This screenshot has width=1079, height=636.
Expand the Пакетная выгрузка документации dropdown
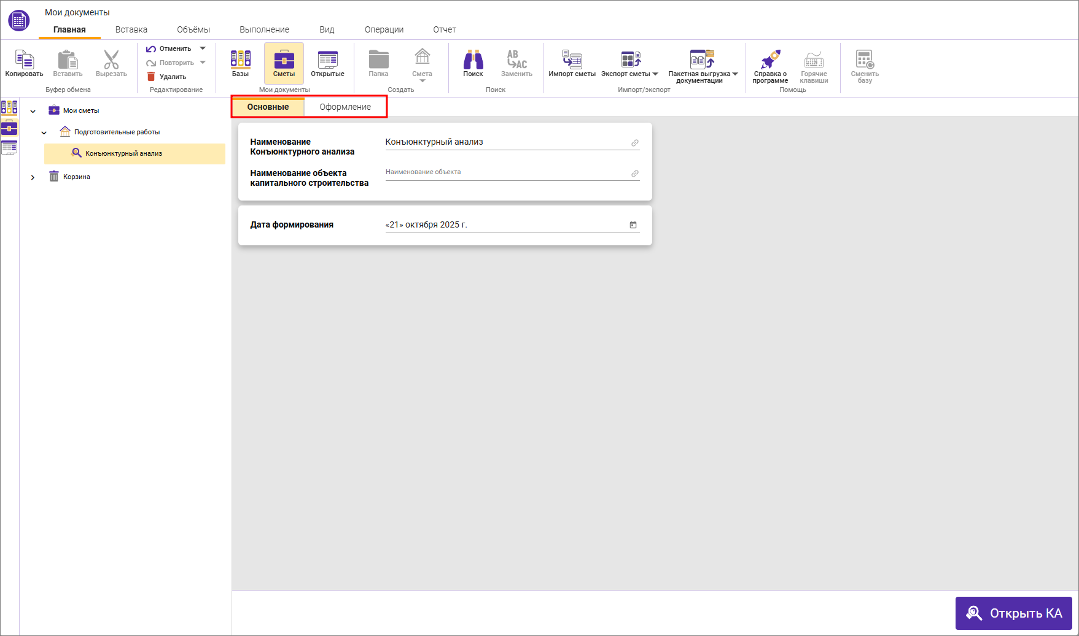pos(735,74)
